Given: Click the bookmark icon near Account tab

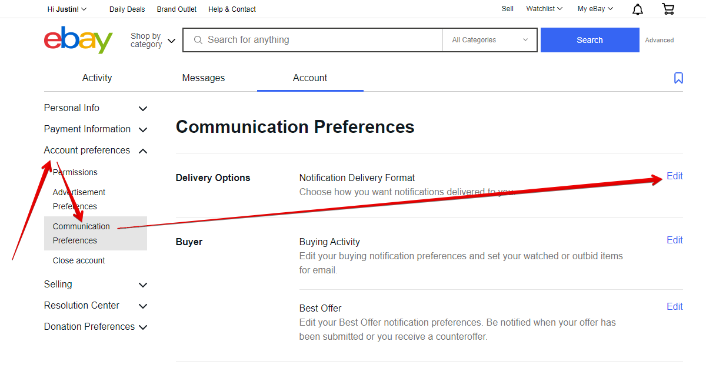Looking at the screenshot, I should coord(678,78).
